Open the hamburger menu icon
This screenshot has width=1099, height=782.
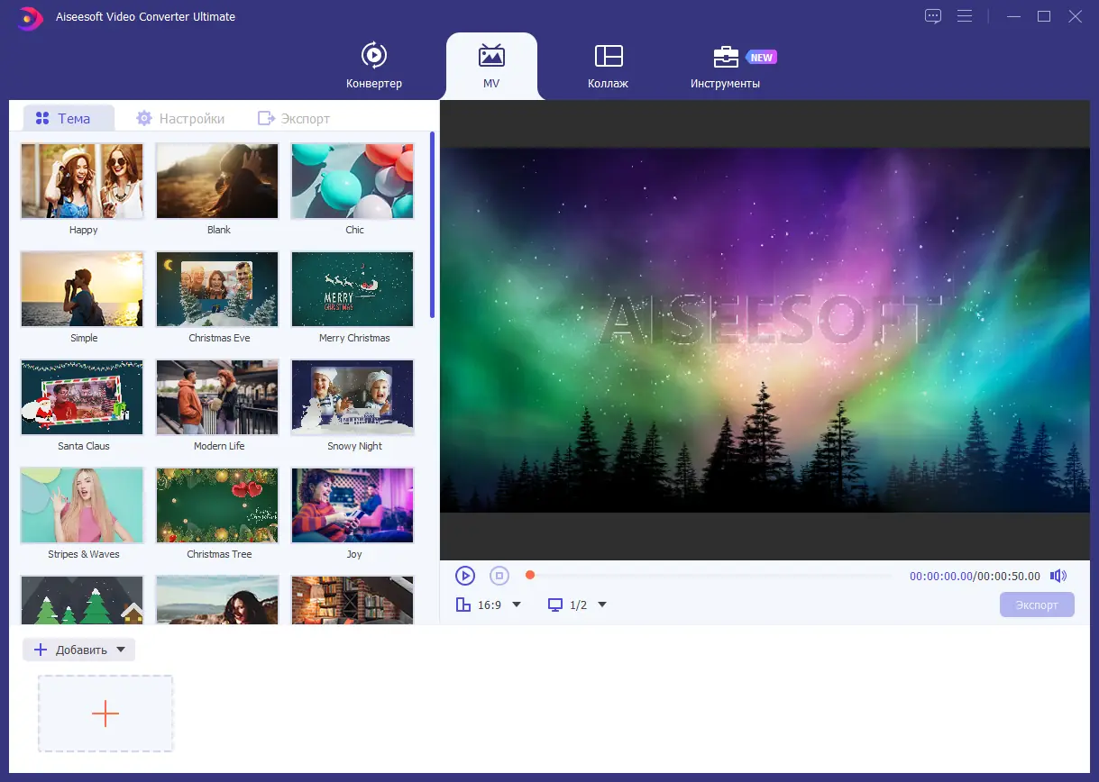965,16
